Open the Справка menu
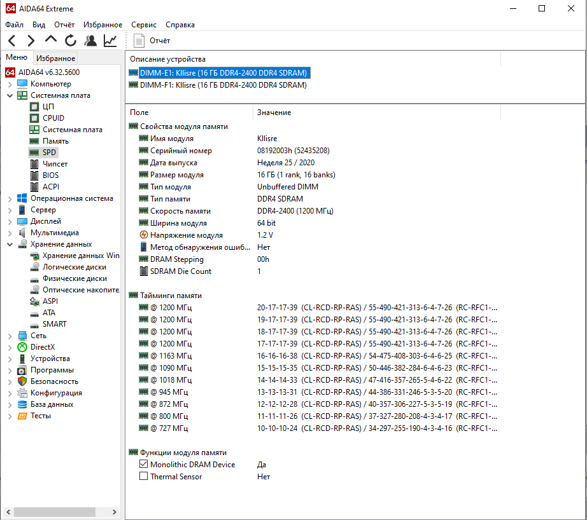This screenshot has width=587, height=520. click(180, 25)
